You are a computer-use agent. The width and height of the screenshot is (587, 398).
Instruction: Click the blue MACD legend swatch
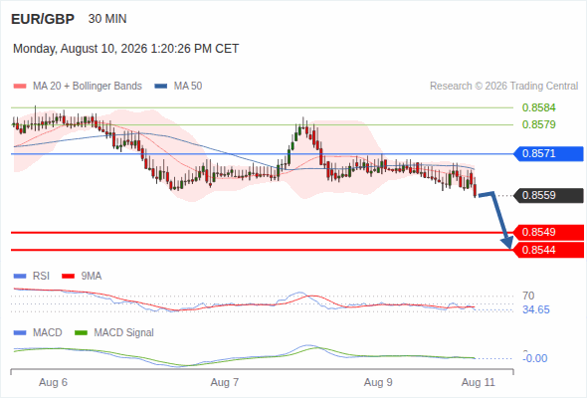(20, 333)
